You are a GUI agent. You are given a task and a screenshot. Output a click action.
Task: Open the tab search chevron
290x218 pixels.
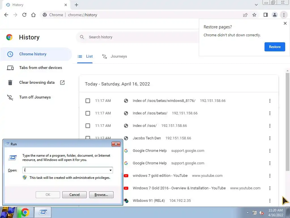click(x=256, y=5)
